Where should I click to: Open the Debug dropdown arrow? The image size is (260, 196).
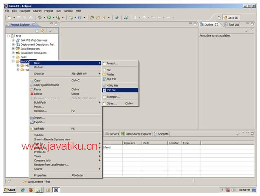[44, 17]
